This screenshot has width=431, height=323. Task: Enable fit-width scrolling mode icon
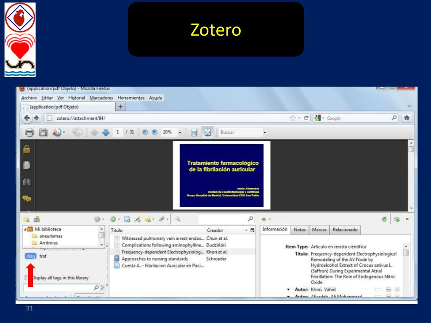coord(194,132)
